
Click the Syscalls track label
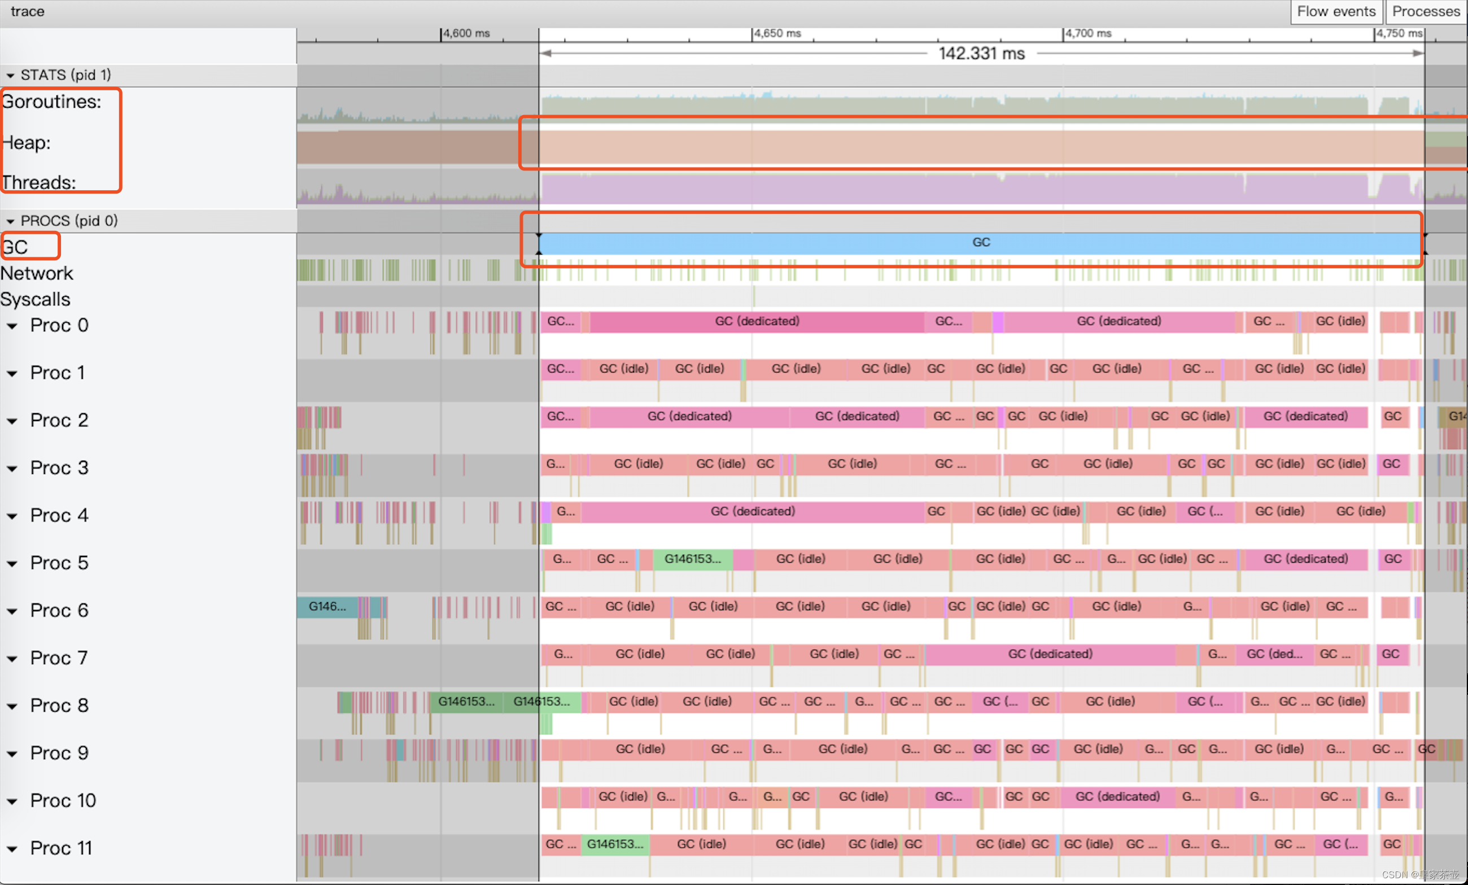point(36,300)
